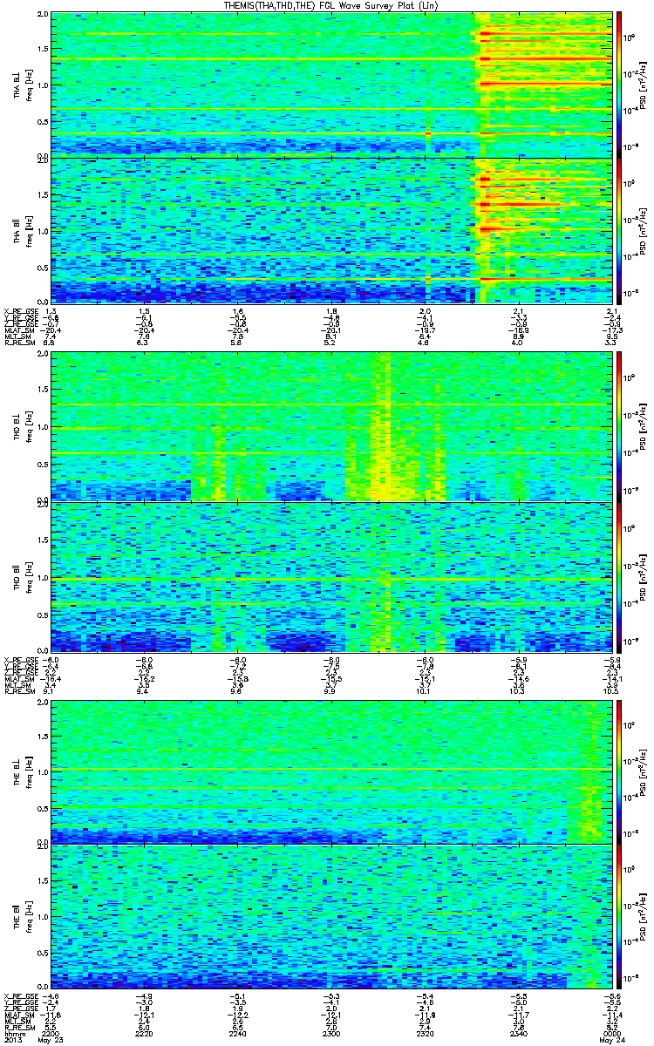Click the PSD color bar beside THA B-perpendicular
Screen dimensions: 654x1046
pos(620,84)
